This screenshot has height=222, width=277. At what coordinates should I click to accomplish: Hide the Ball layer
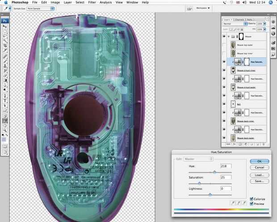pos(224,104)
